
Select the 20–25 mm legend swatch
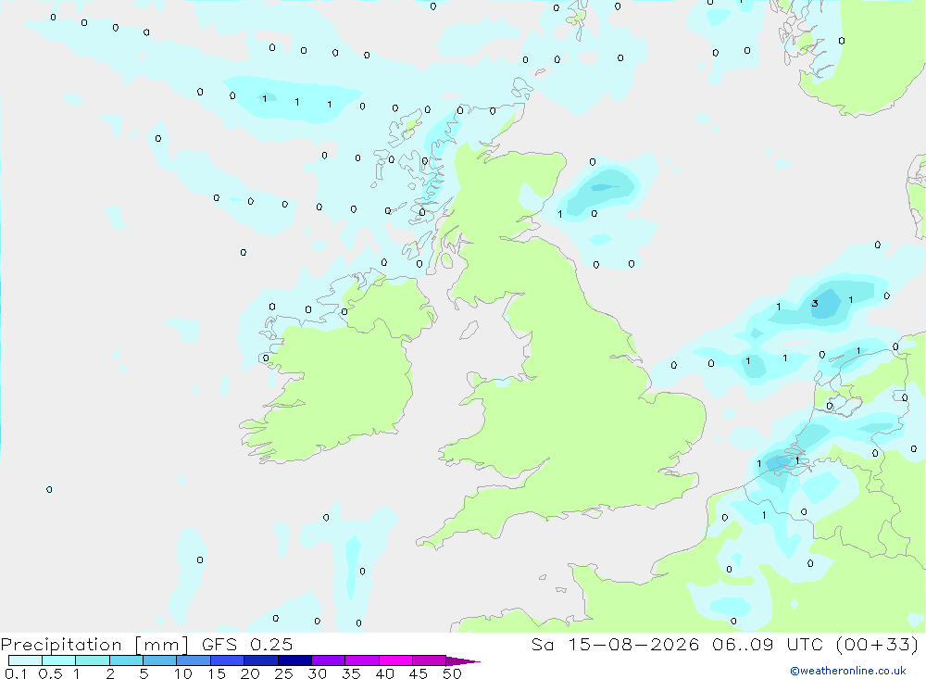[x=261, y=660]
